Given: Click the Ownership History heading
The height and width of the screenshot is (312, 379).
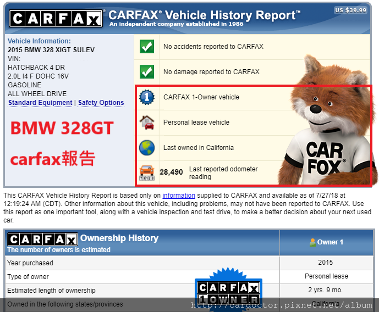Looking at the screenshot, I should [119, 238].
